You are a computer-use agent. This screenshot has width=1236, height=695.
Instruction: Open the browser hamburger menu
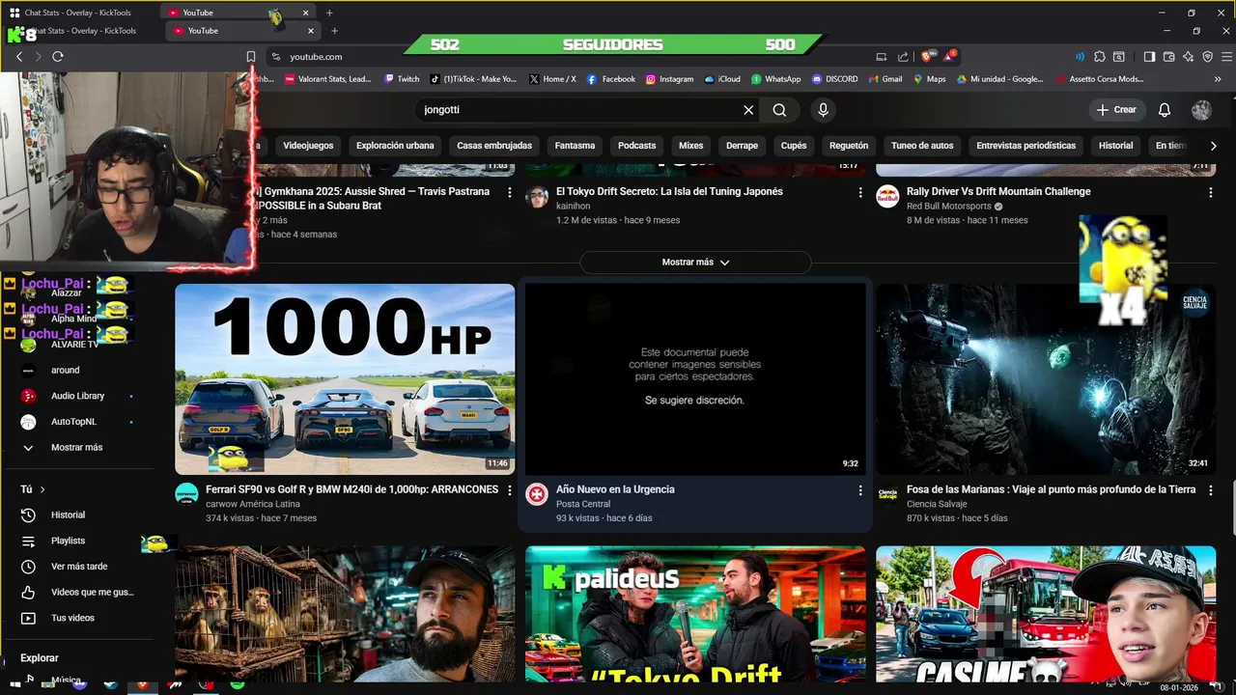(1226, 57)
